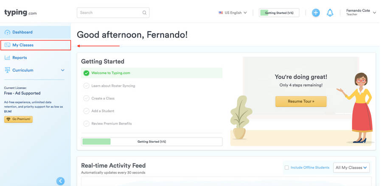Click the Create a Class checkmark circle
Screen dimensions: 382x186
tap(86, 98)
